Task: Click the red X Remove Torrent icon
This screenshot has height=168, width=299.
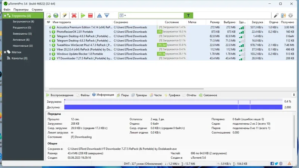Action: click(x=74, y=15)
